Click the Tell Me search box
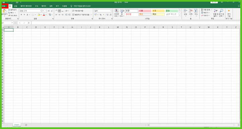The width and height of the screenshot is (242, 129). (81, 6)
